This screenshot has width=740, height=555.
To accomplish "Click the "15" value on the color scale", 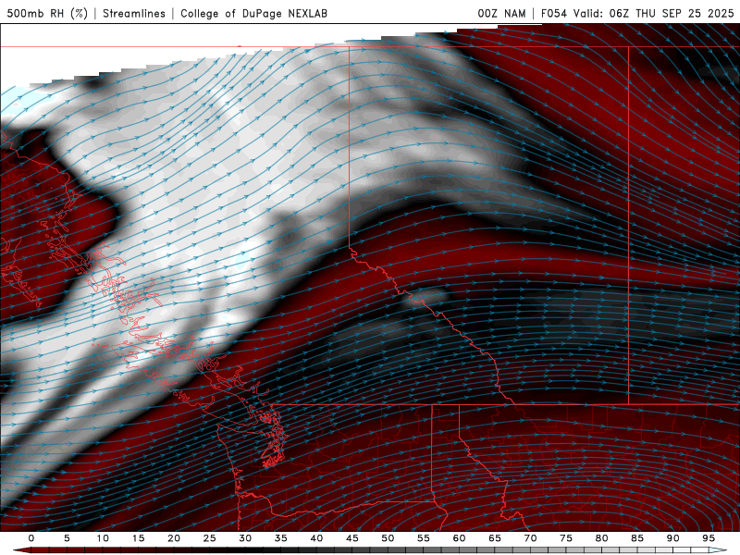I will coord(138,538).
